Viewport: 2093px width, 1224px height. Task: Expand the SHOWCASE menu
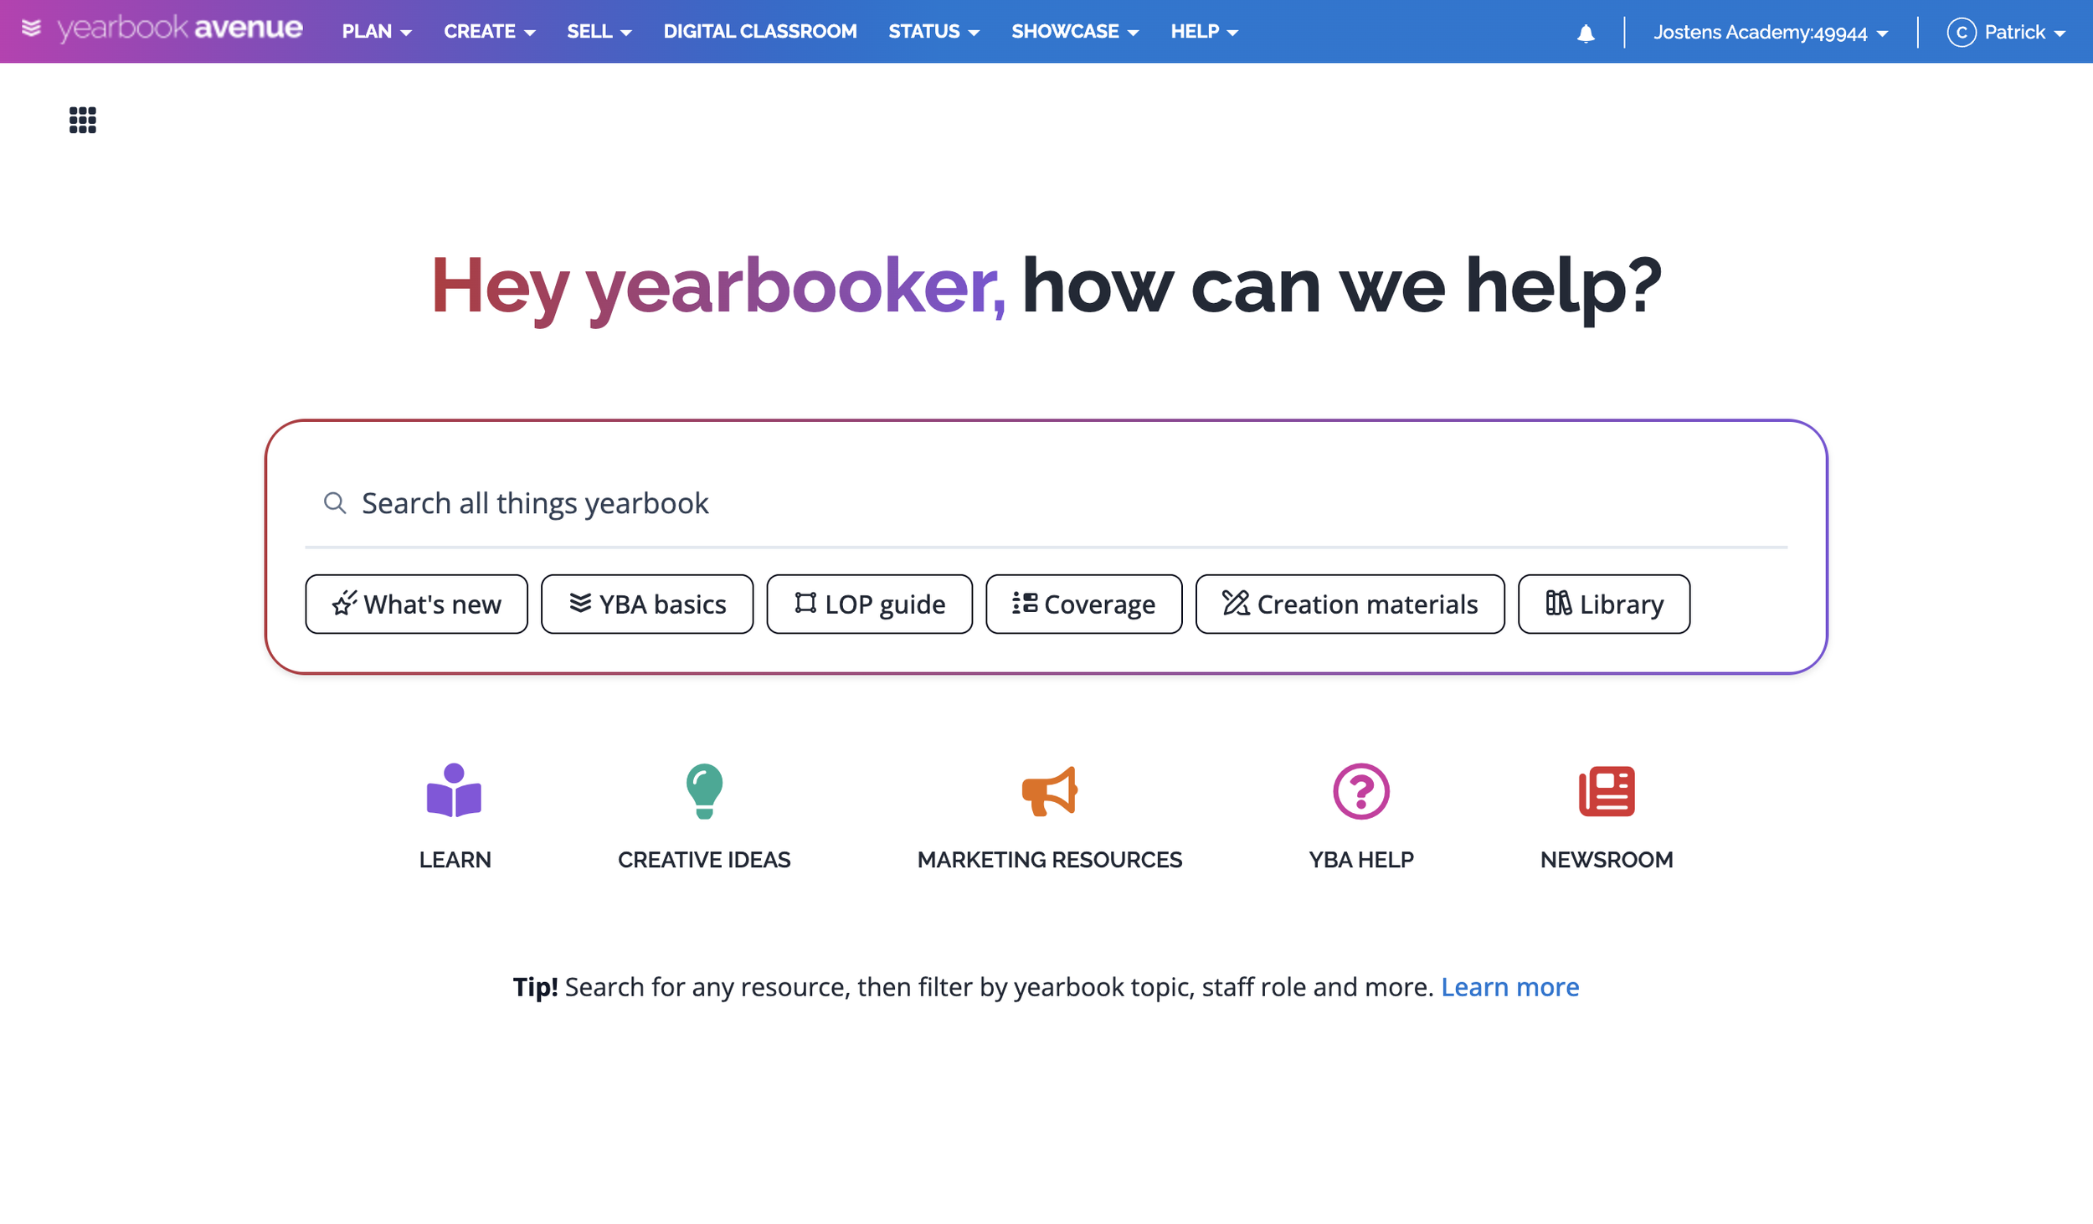1075,31
